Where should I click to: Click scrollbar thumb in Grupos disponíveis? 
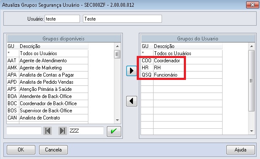pyautogui.click(x=117, y=54)
